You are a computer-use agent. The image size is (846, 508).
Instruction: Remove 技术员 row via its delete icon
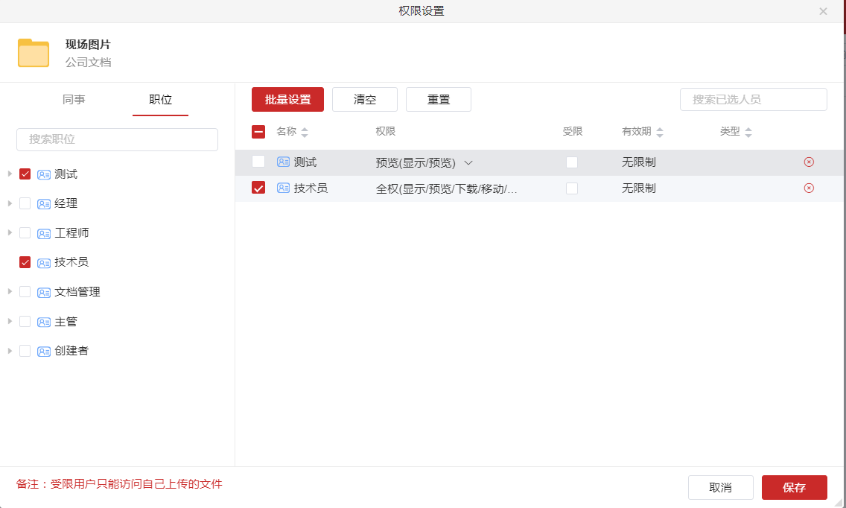809,188
